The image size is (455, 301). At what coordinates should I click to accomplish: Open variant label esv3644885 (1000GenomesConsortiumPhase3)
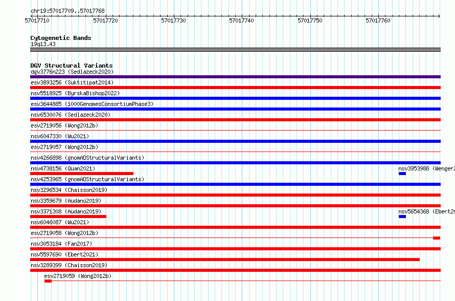click(x=92, y=104)
